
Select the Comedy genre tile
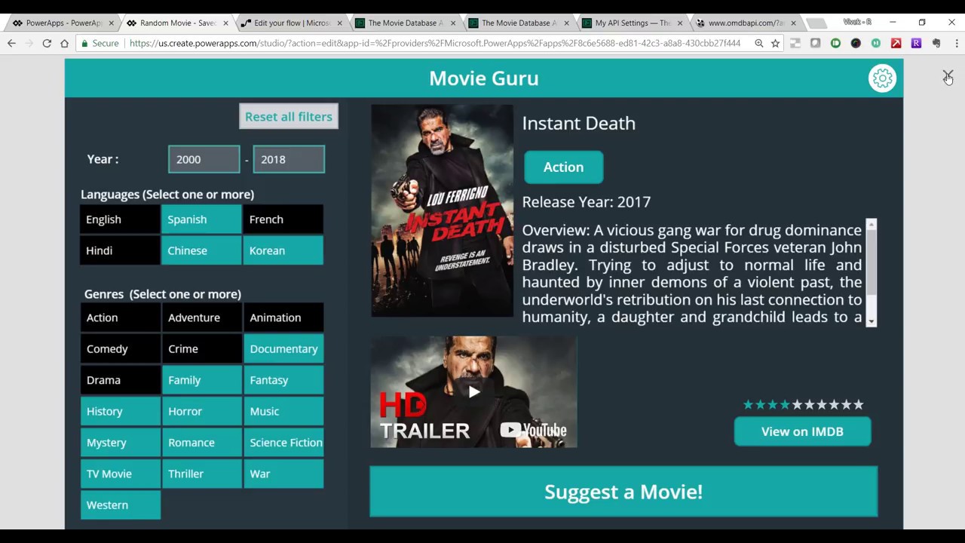click(120, 349)
